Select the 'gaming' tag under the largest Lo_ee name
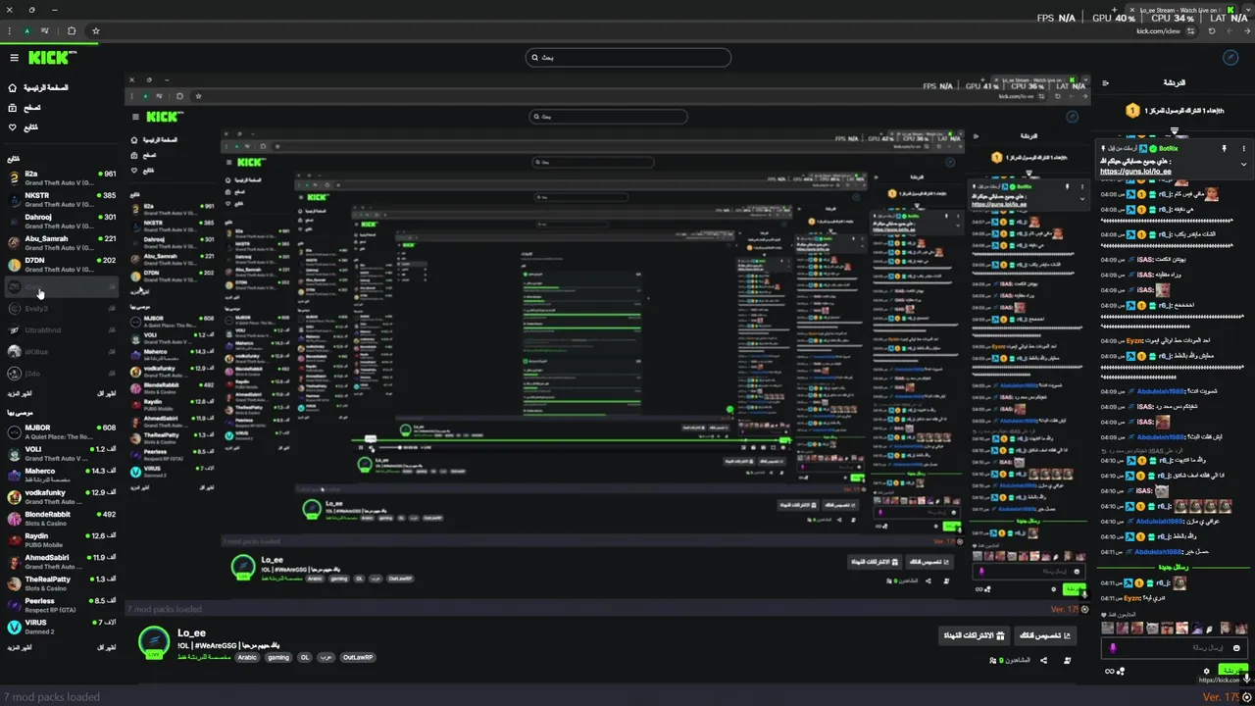 (278, 657)
